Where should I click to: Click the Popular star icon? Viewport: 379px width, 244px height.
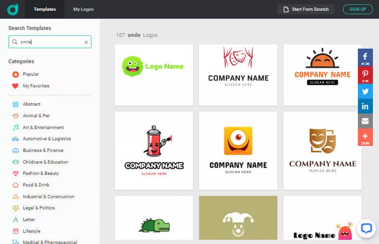16,74
